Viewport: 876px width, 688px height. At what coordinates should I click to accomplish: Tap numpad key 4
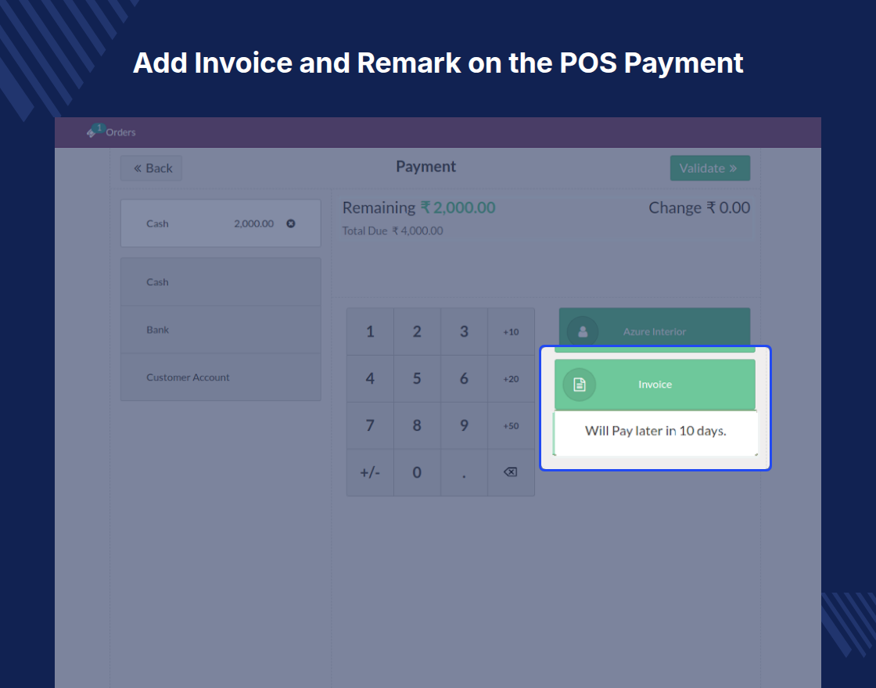click(370, 378)
